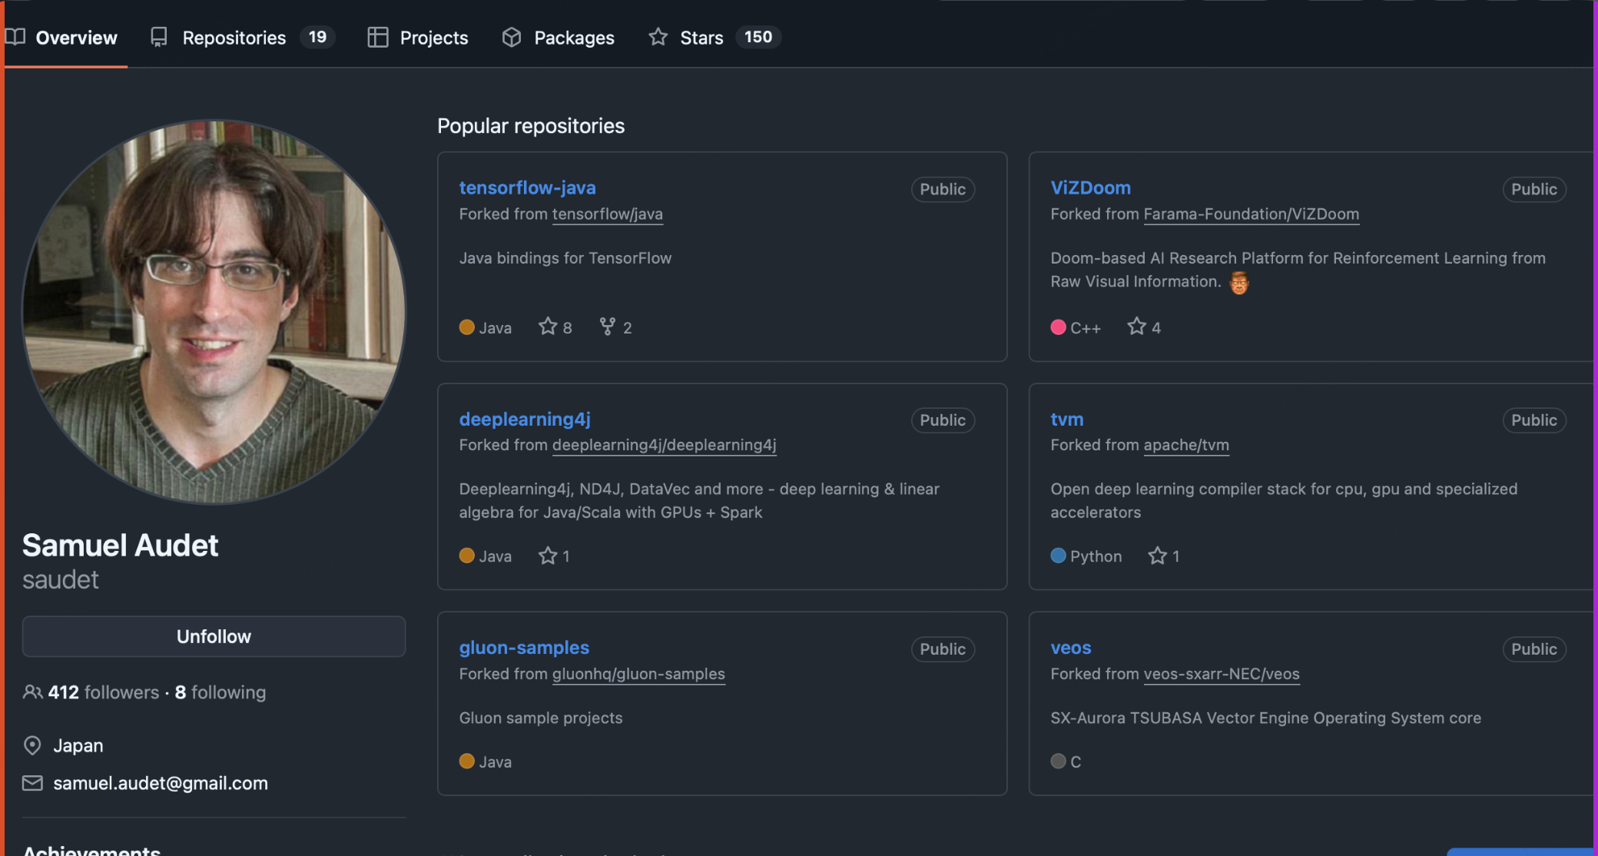
Task: Click the Python color dot on tvm
Action: click(x=1058, y=555)
